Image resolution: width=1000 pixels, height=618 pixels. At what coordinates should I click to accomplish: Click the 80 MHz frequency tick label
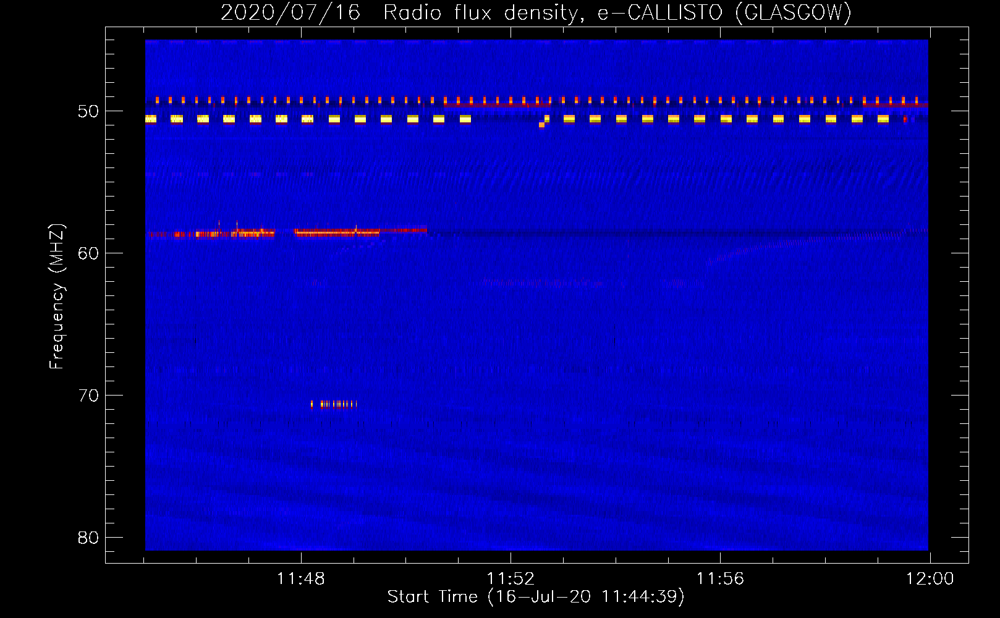click(x=88, y=538)
